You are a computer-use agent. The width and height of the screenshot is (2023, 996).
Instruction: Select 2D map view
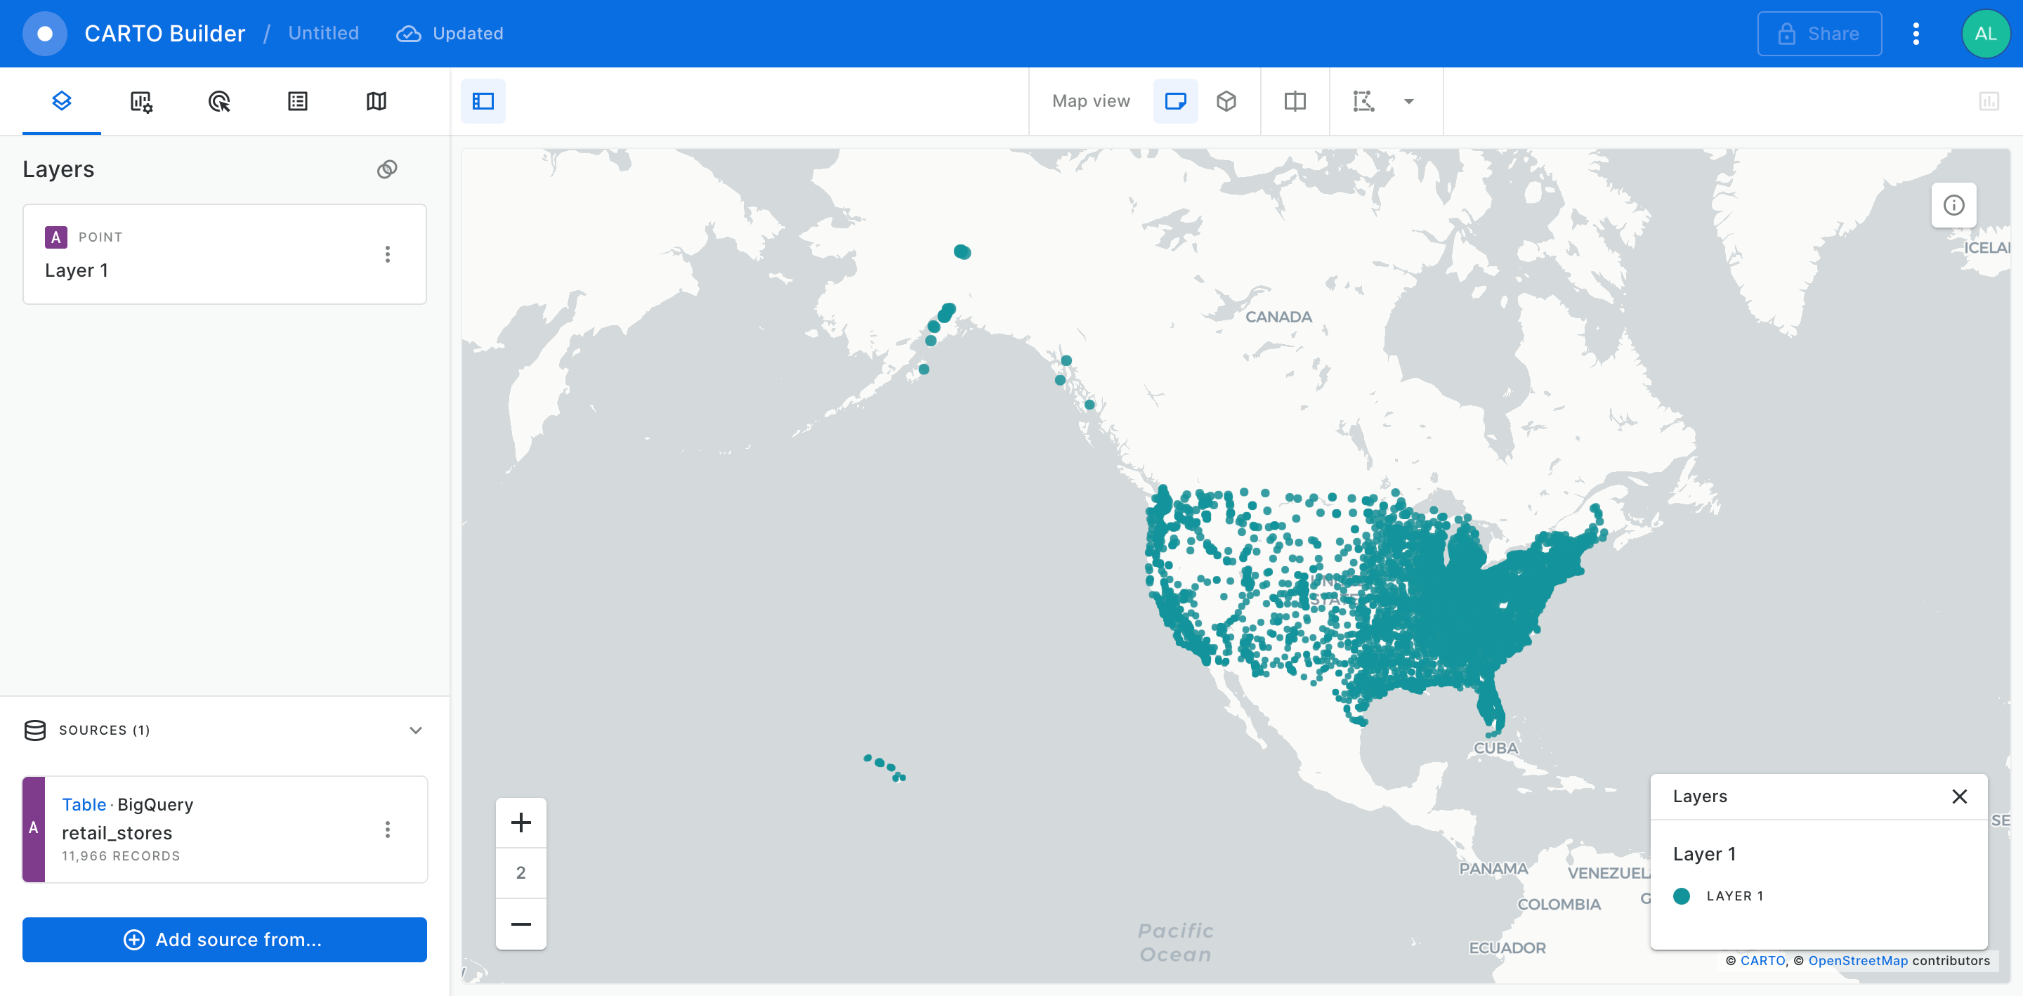tap(1176, 100)
